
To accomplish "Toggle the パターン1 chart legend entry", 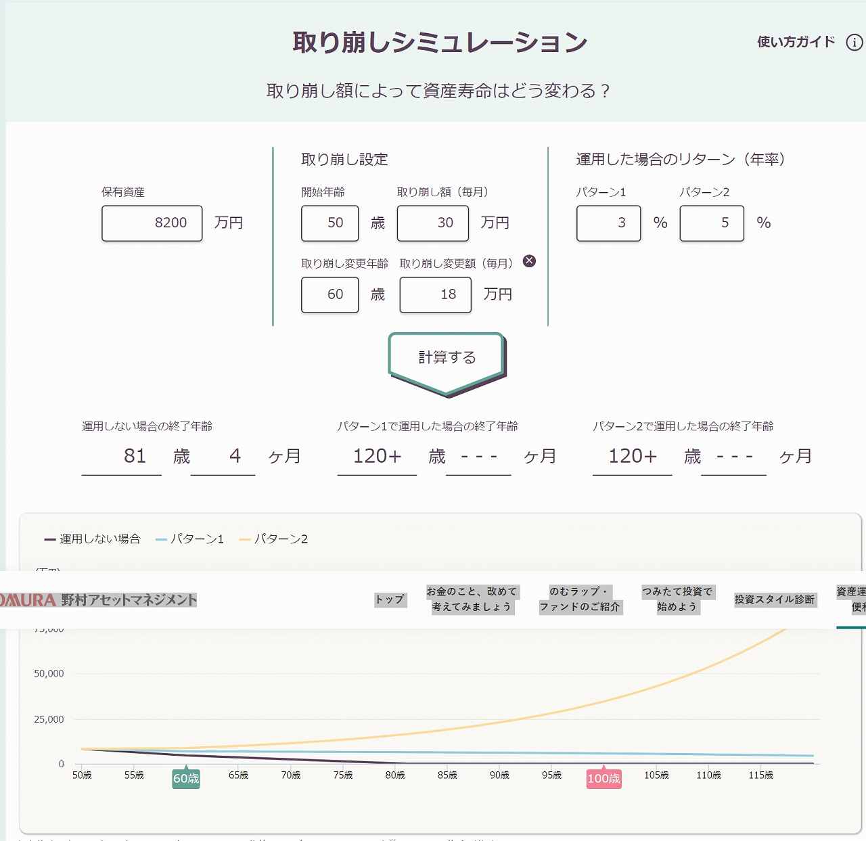I will (189, 539).
